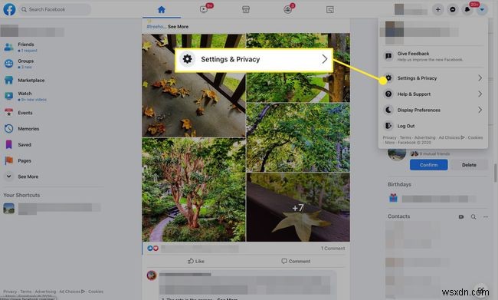Expand Settings & Privacy chevron in menu
This screenshot has height=300, width=498.
[480, 78]
